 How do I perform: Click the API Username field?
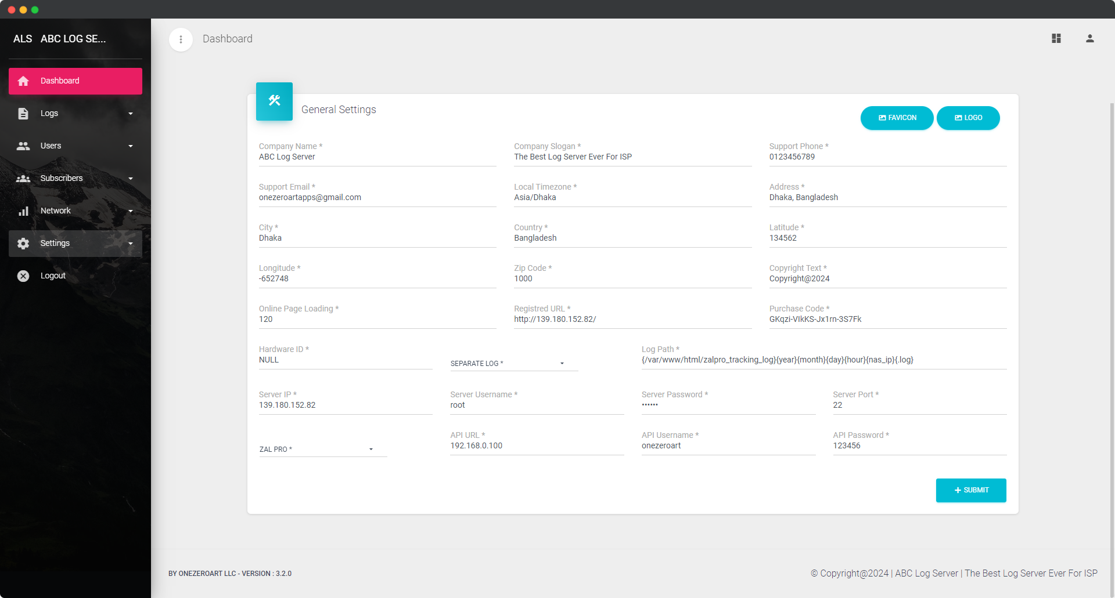pyautogui.click(x=729, y=445)
